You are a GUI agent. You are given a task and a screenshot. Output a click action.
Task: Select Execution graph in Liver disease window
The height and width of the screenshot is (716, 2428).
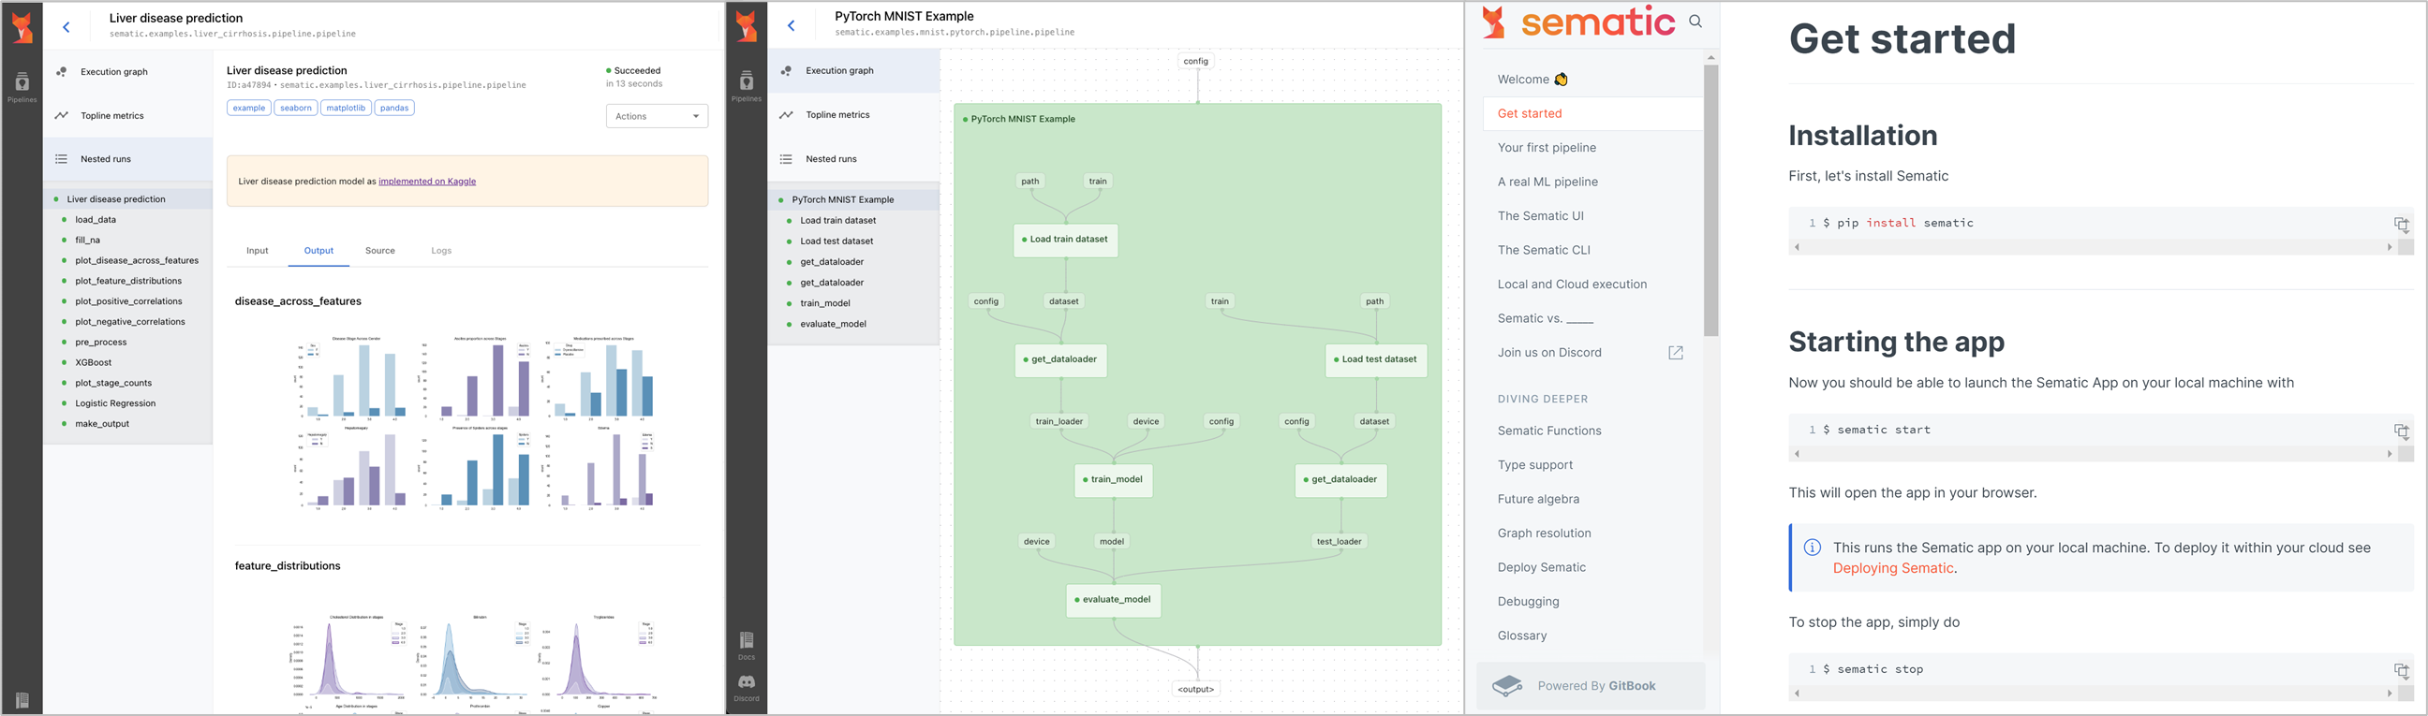(128, 71)
